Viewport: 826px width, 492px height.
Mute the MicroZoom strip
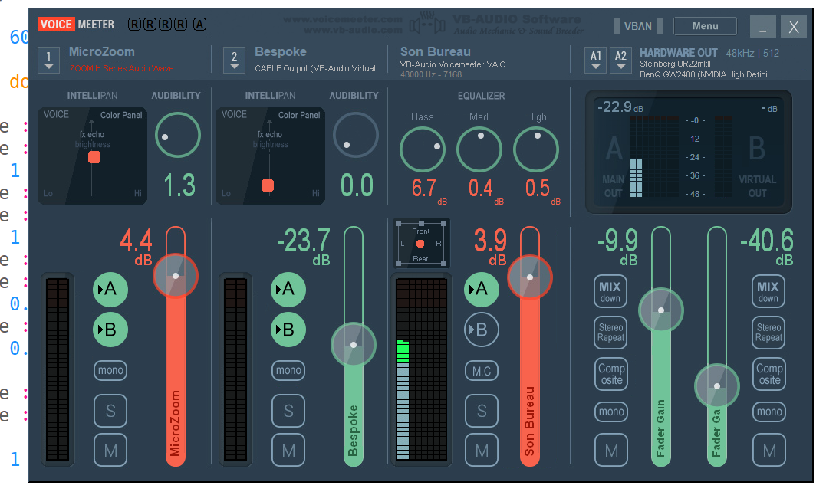tap(110, 451)
